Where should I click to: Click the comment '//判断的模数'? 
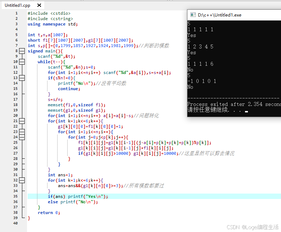154,46
